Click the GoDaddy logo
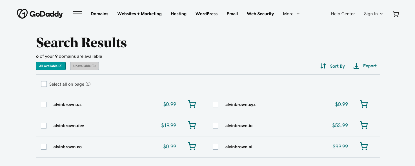Viewport: 415px width, 166px height. (x=40, y=14)
